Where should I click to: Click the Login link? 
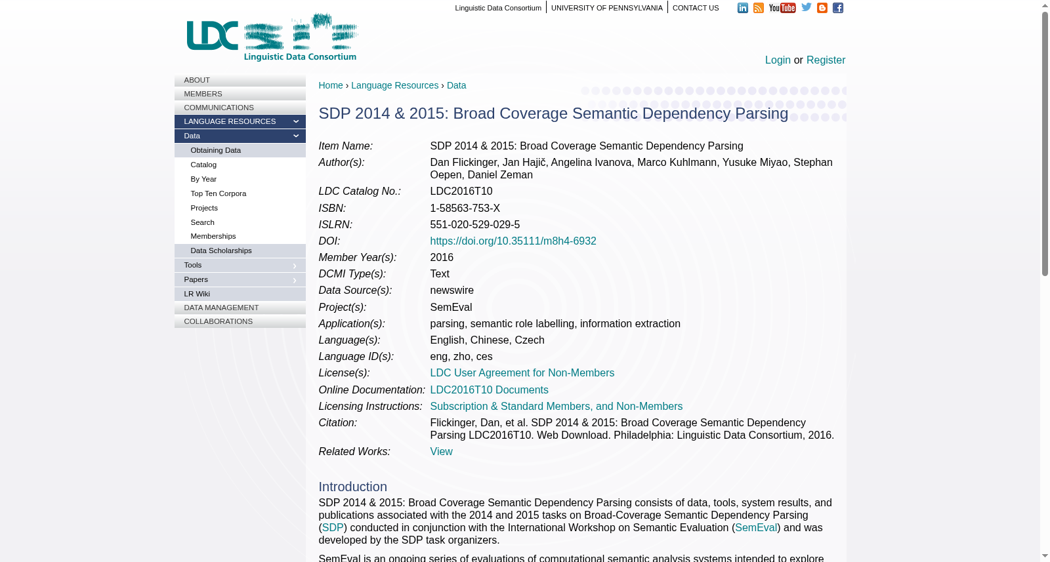coord(778,60)
